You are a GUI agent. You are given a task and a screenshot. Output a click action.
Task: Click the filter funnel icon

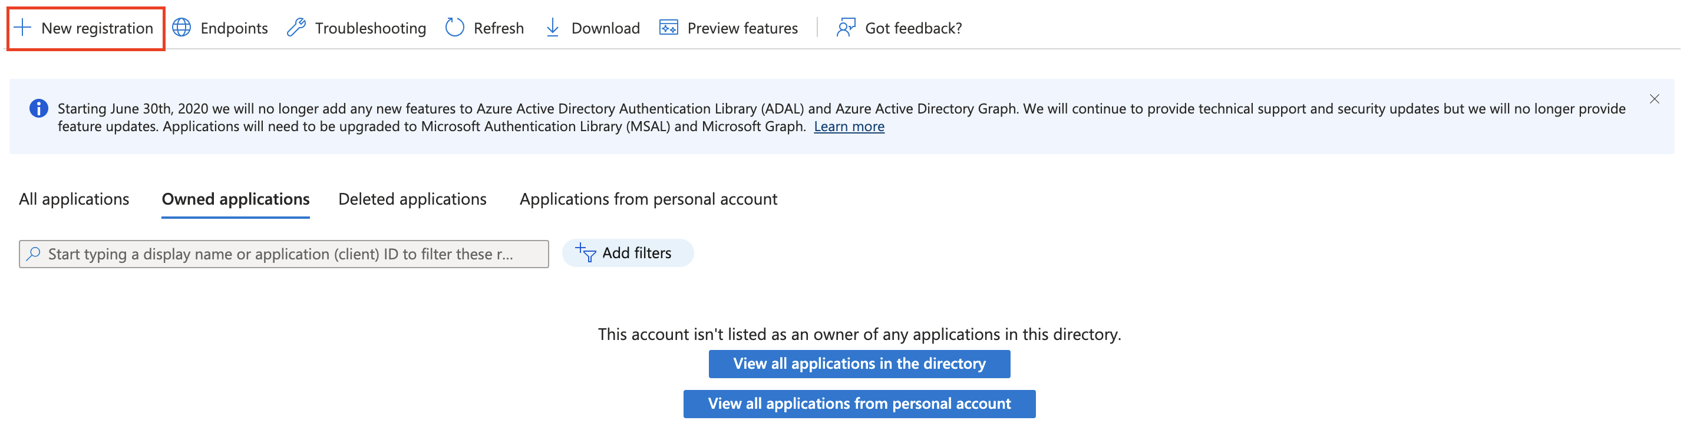coord(585,253)
